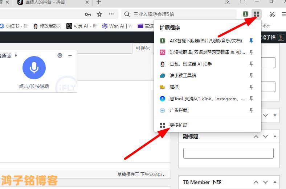Open the password key icon
Image resolution: width=286 pixels, height=189 pixels.
88,14
